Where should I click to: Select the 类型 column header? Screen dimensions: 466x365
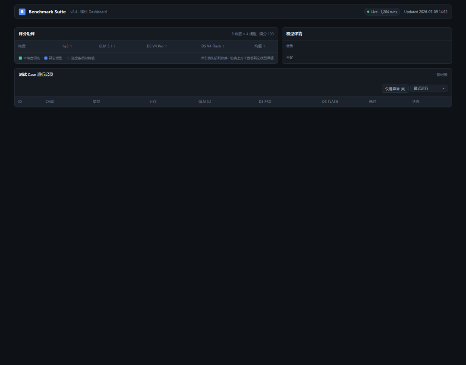pos(96,102)
